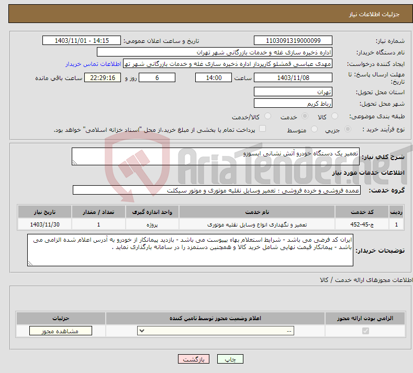Click the اعلام وضعیت مجوز توسط تامین کننده header

coord(215,318)
